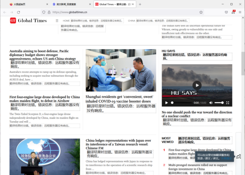Play the HU SAYS video with center button

point(197,85)
